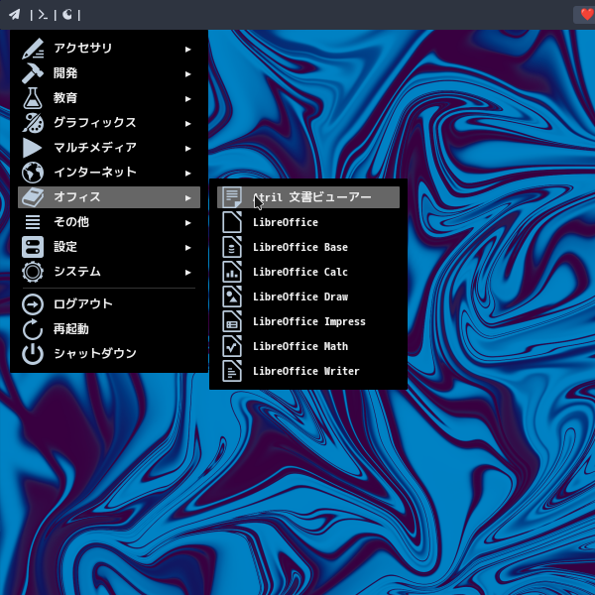Click the paper plane launcher icon
This screenshot has height=595, width=595.
coord(15,15)
